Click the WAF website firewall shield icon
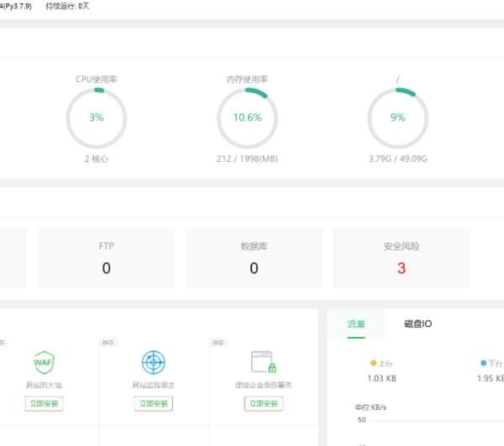The height and width of the screenshot is (446, 504). tap(44, 362)
